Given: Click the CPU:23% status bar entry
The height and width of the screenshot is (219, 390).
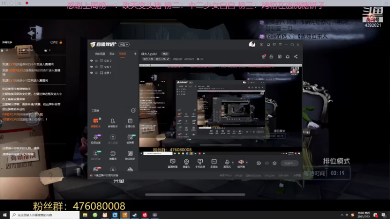Looking at the screenshot, I should (270, 176).
